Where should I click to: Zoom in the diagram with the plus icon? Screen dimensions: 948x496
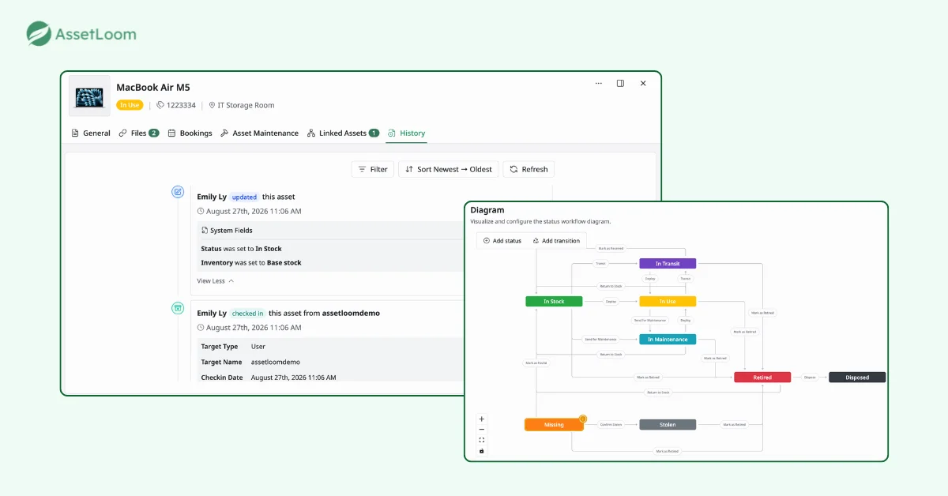[482, 419]
